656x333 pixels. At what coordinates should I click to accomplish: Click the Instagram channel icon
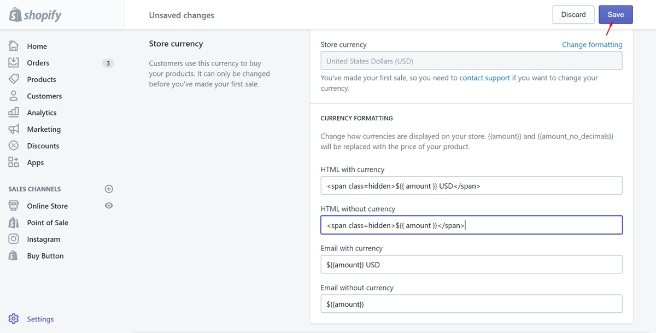point(14,239)
